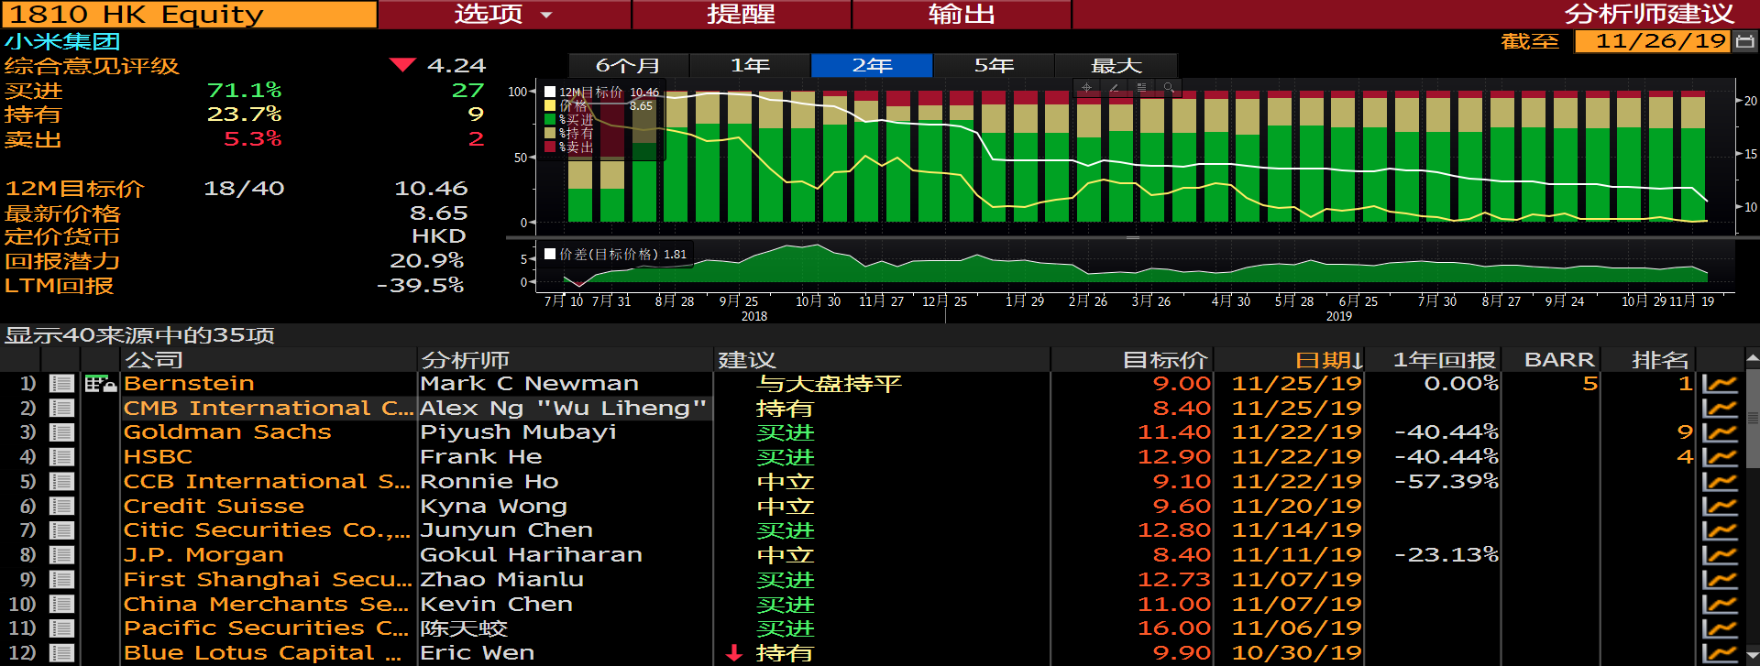Click the 1810 HK Equity security field

[189, 15]
